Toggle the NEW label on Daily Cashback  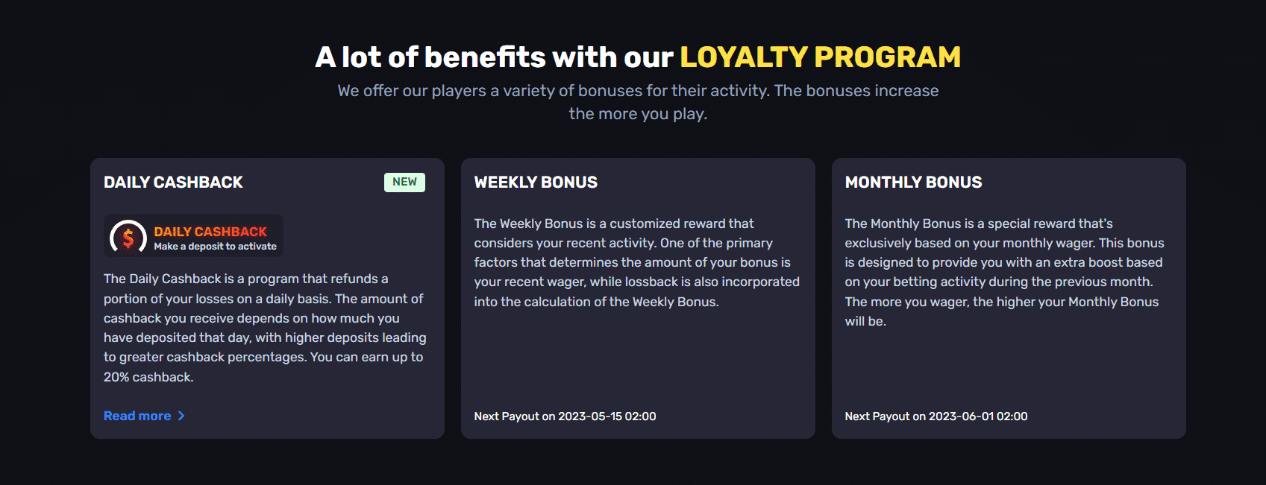[404, 181]
